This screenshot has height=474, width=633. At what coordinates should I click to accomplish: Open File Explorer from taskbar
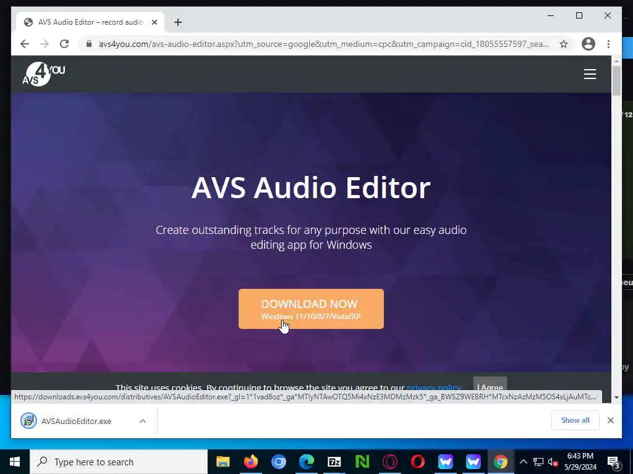coord(223,462)
